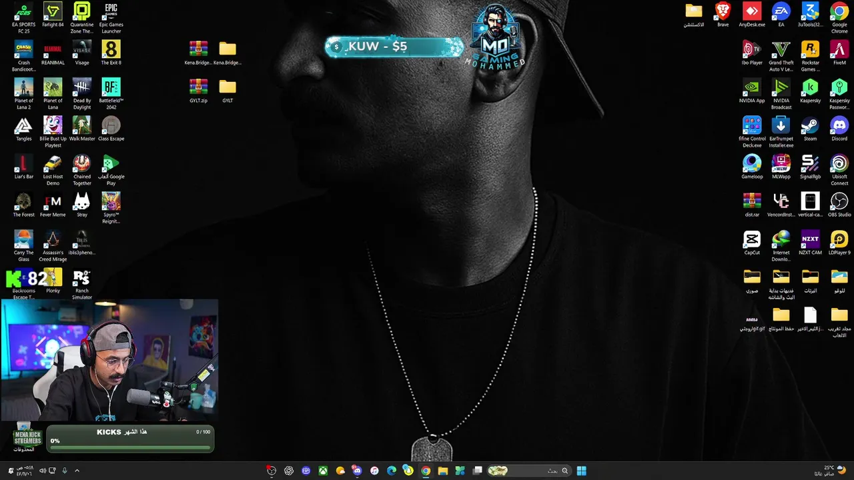Select NVIDIA Broadcast icon
Viewport: 854px width, 480px height.
[x=781, y=94]
